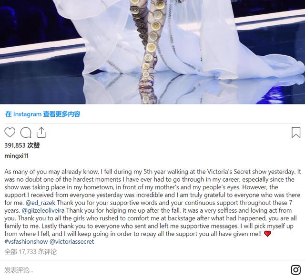This screenshot has height=279, width=305.
Task: Open the 在 Instagram 查看更多内容 link
Action: 43,114
